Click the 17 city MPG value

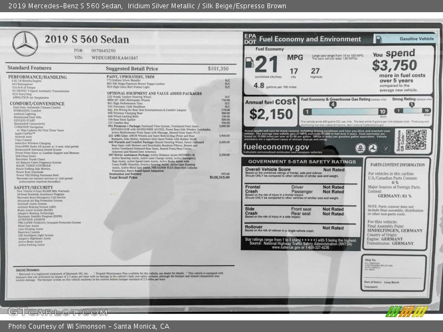pyautogui.click(x=293, y=71)
